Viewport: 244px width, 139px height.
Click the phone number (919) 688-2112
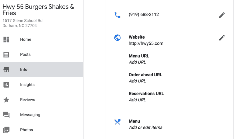coord(144,15)
